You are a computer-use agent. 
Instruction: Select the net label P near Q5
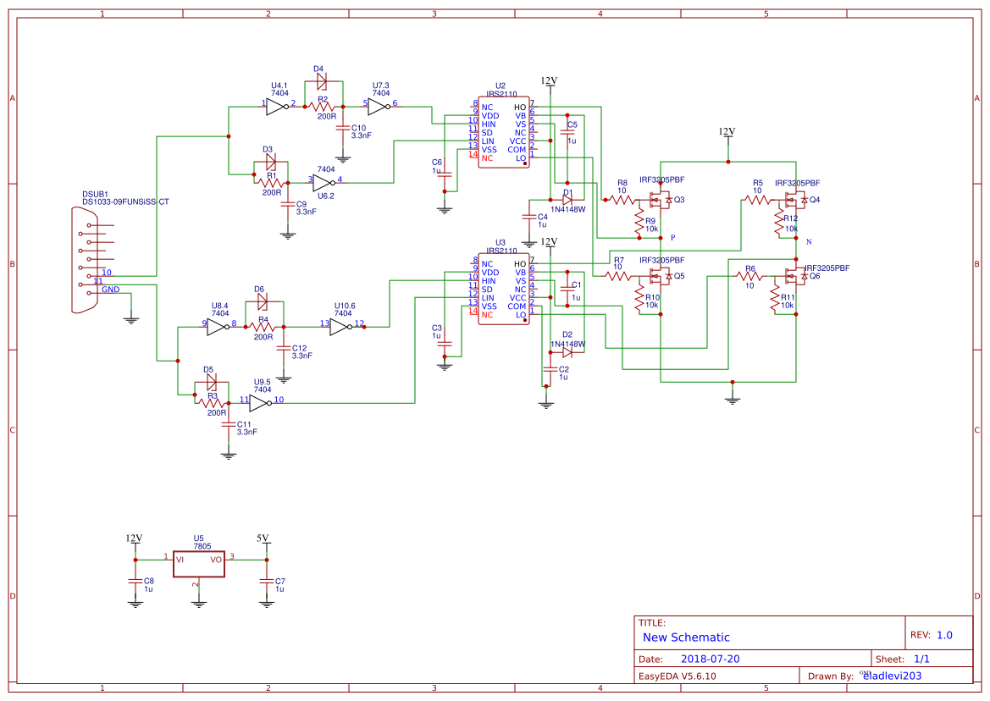click(x=674, y=239)
